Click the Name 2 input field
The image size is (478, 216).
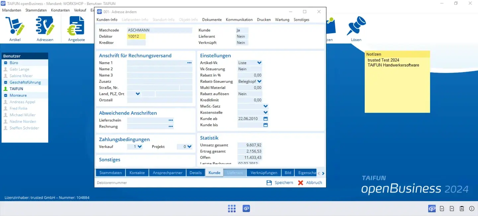point(160,69)
